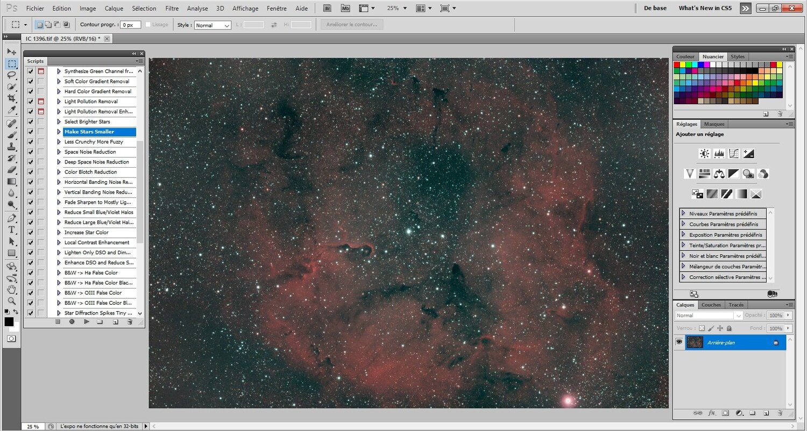The height and width of the screenshot is (431, 807).
Task: Toggle dialog box for Synthesize Green Channel script
Action: point(41,71)
